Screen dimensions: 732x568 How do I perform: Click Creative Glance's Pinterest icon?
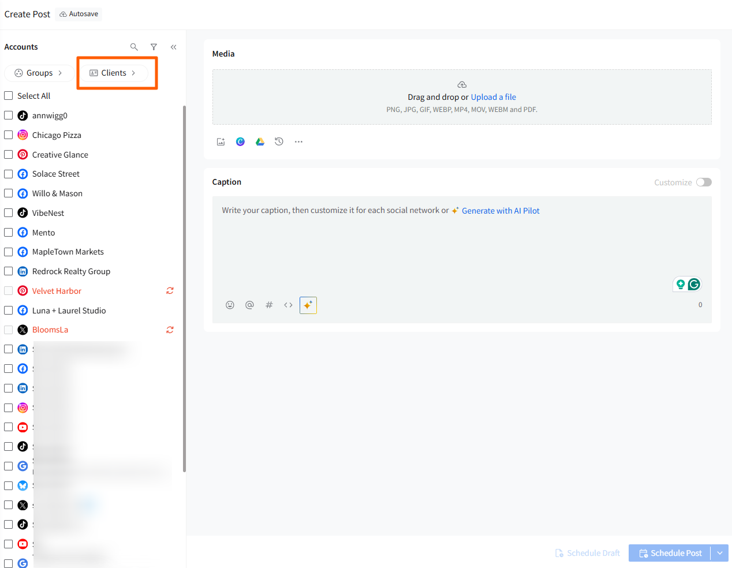pos(23,155)
